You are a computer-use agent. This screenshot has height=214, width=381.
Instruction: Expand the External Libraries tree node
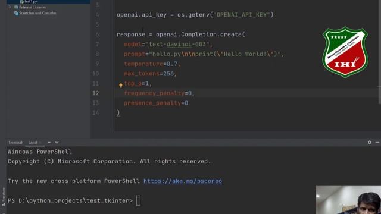point(10,7)
